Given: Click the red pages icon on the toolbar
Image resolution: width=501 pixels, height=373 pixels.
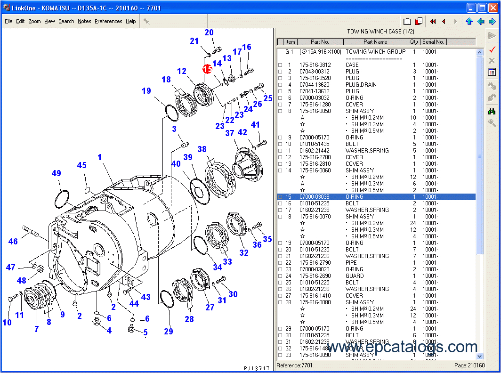Looking at the screenshot, I should (x=418, y=21).
